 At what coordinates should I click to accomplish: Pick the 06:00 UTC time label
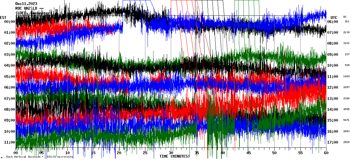click(x=332, y=22)
